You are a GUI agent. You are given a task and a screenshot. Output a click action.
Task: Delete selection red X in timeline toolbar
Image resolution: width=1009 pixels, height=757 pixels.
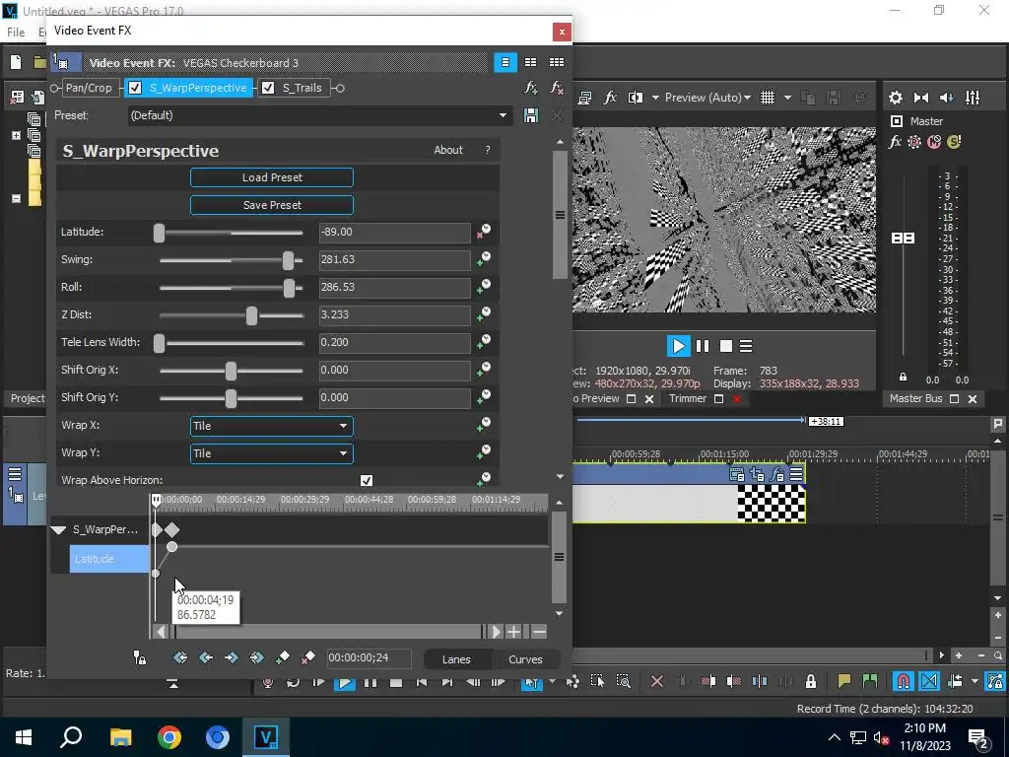(657, 681)
